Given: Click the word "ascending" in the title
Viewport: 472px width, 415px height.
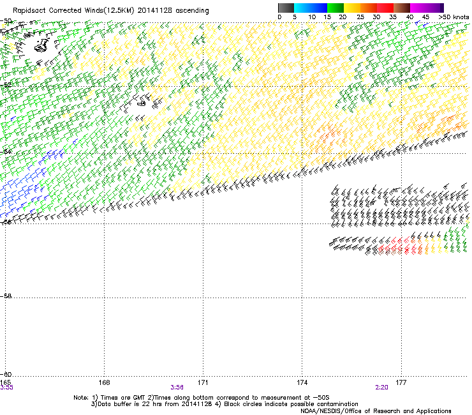Looking at the screenshot, I should (x=192, y=11).
